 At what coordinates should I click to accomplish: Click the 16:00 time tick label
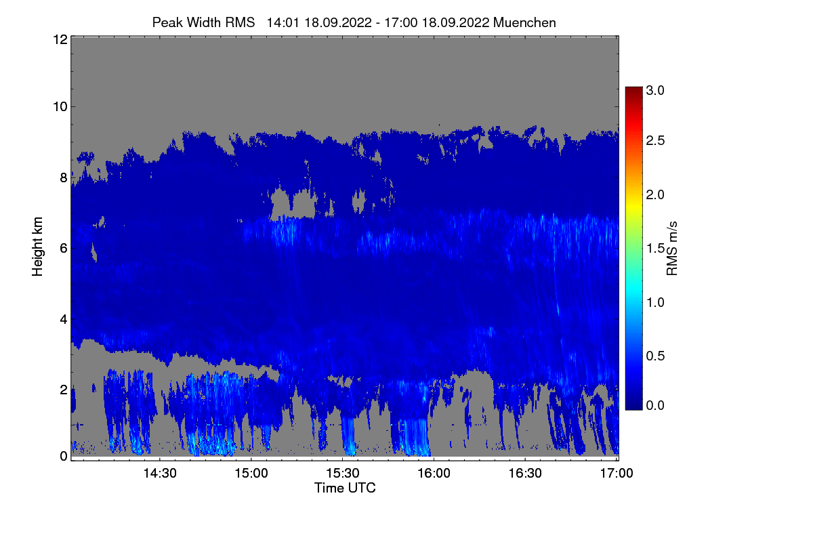tap(434, 473)
